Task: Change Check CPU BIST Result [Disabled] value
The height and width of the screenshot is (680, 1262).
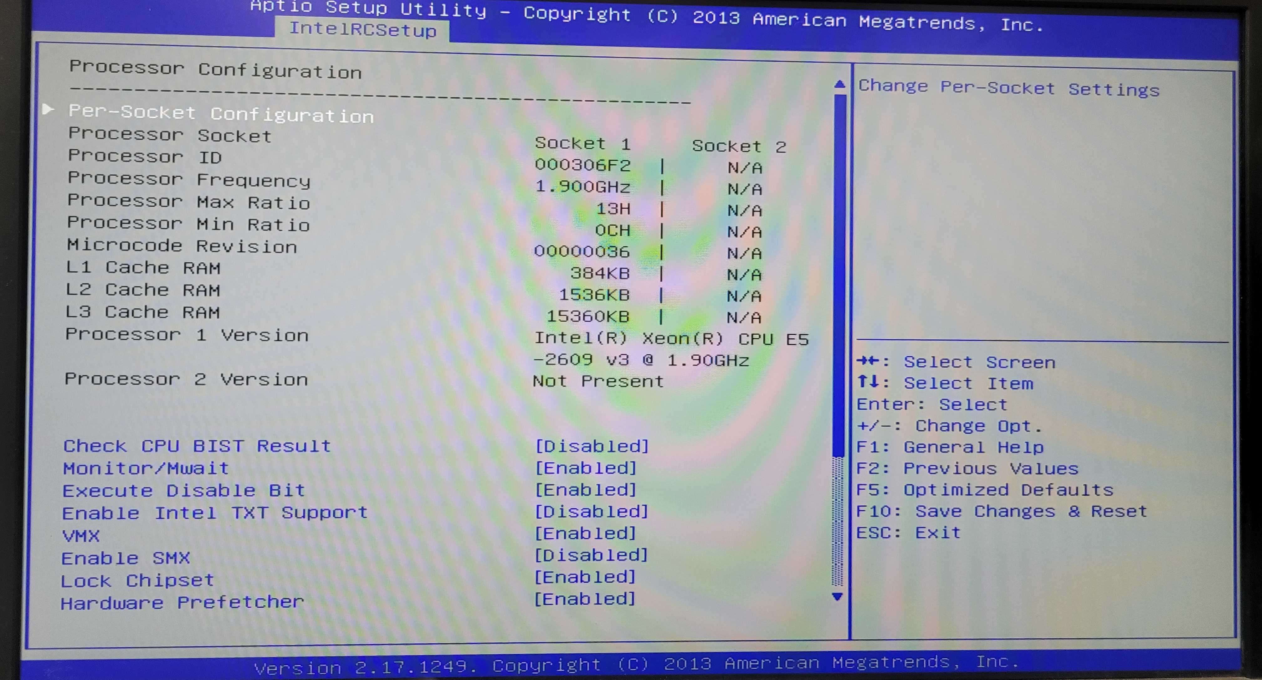Action: tap(592, 446)
